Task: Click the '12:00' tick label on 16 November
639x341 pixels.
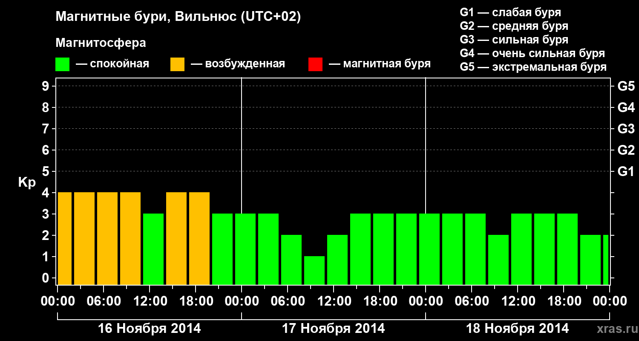Action: (x=150, y=301)
